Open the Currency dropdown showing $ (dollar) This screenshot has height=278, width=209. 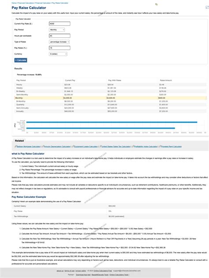click(x=58, y=54)
